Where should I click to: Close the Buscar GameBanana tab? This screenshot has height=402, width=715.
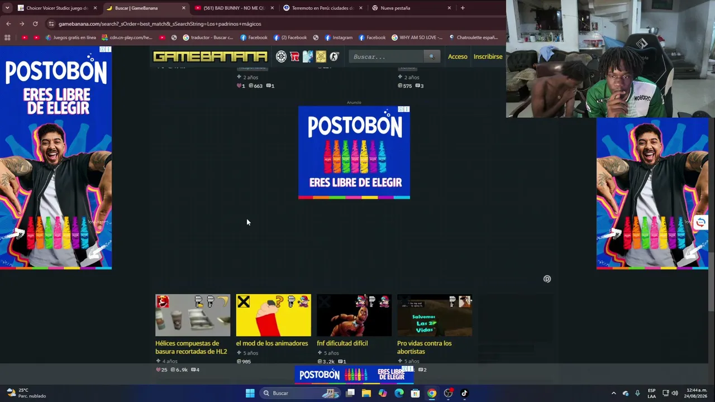[x=184, y=8]
